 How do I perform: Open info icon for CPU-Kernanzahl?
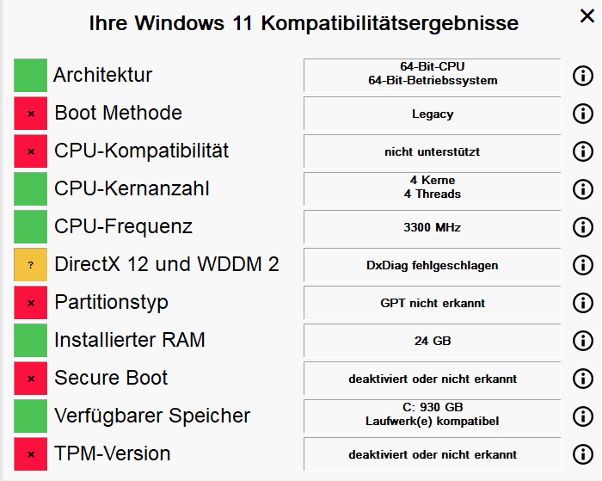pos(583,189)
